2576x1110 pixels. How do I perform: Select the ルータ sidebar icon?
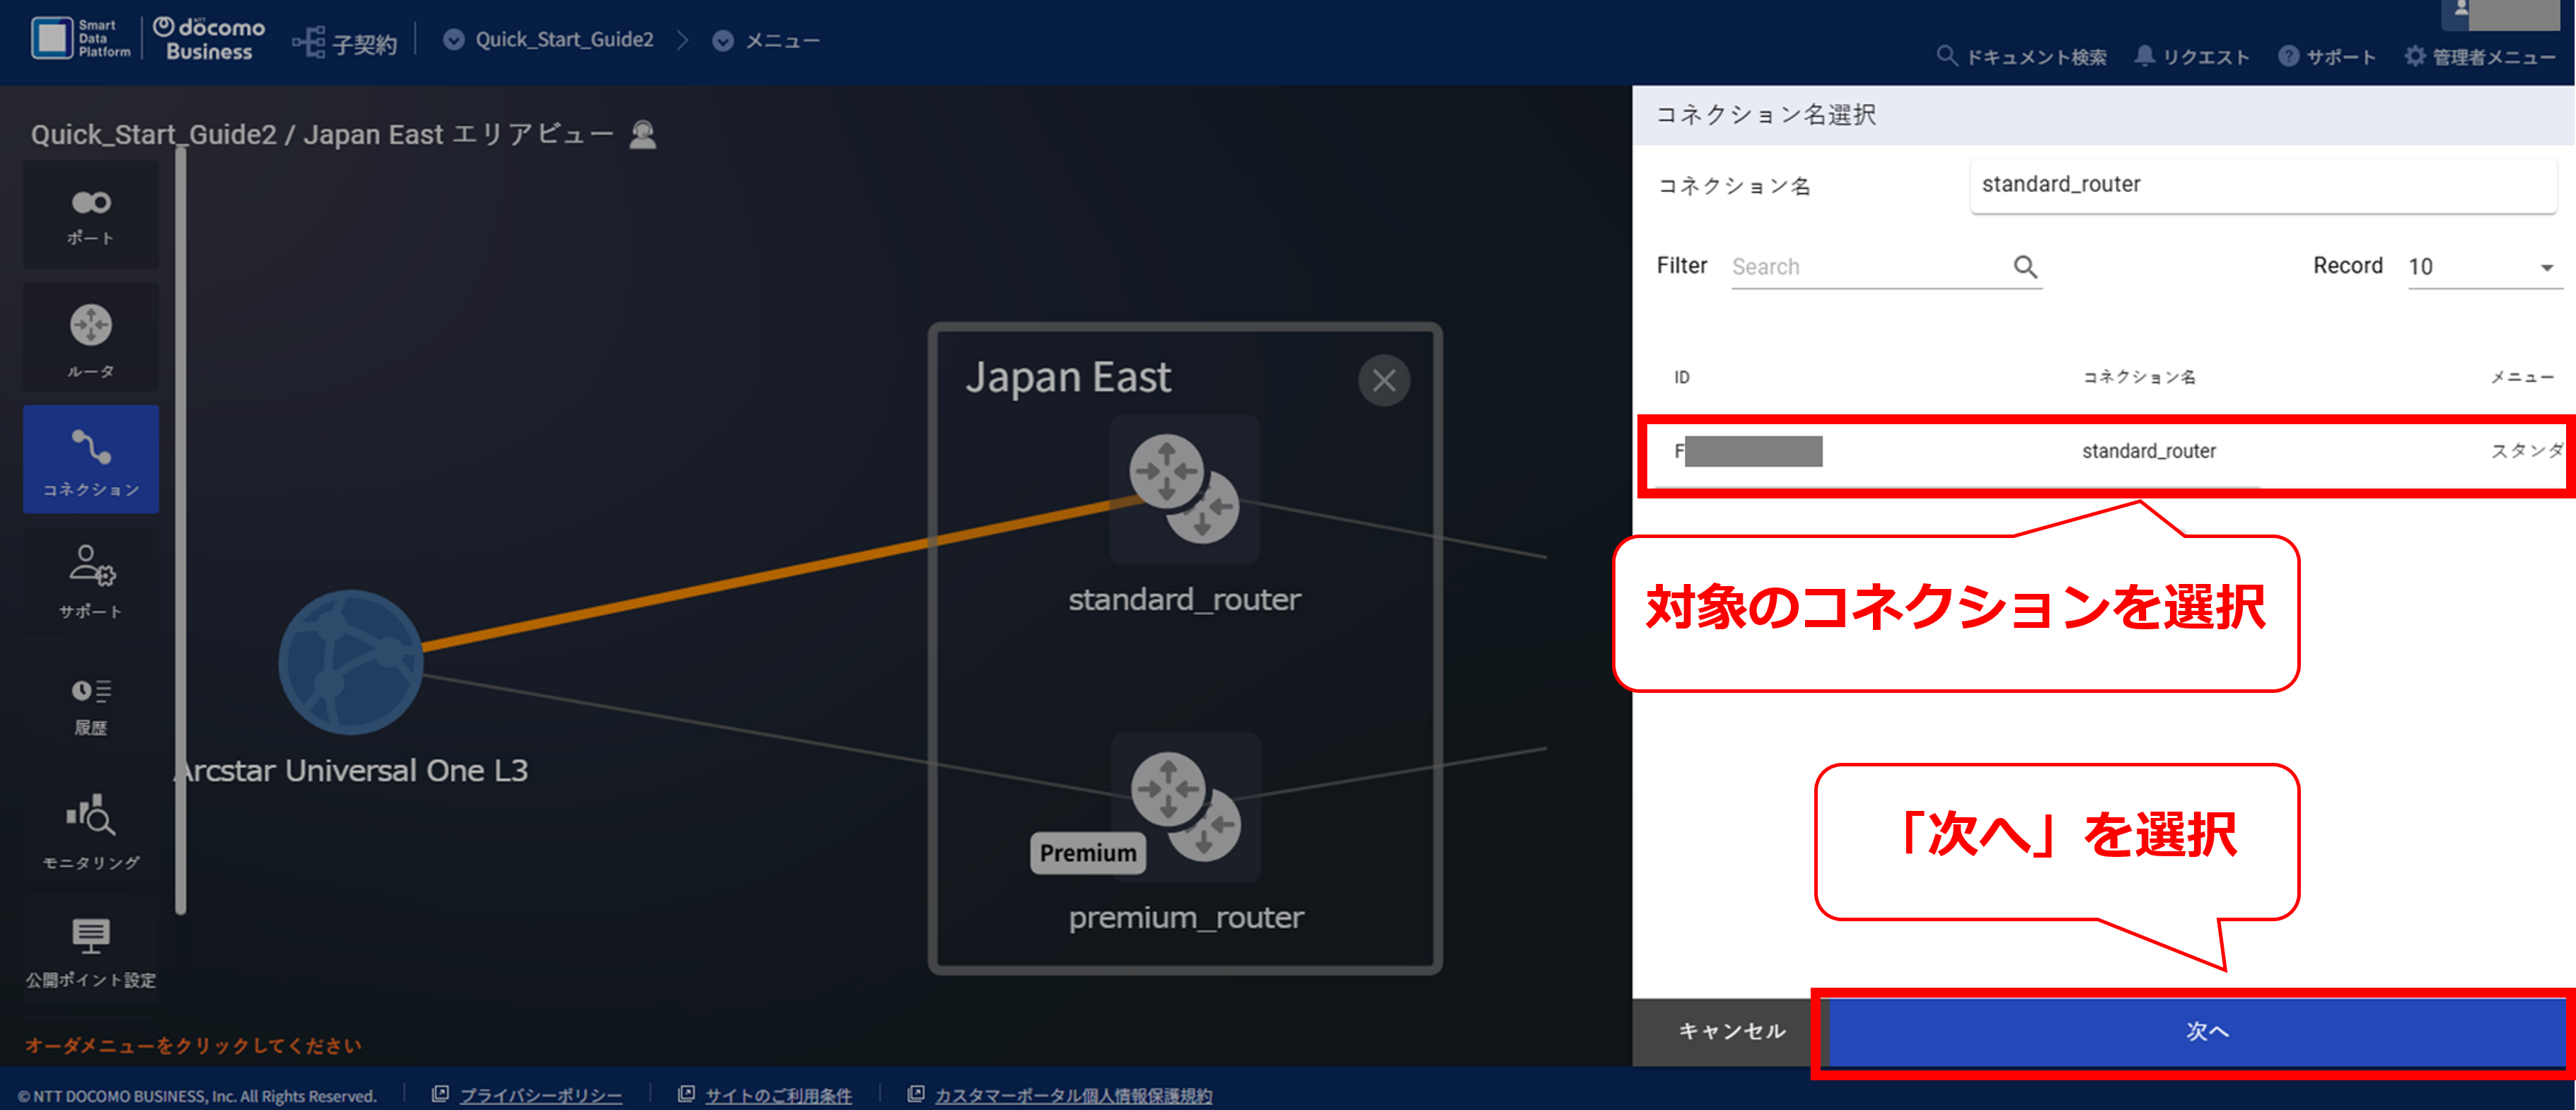[x=91, y=338]
